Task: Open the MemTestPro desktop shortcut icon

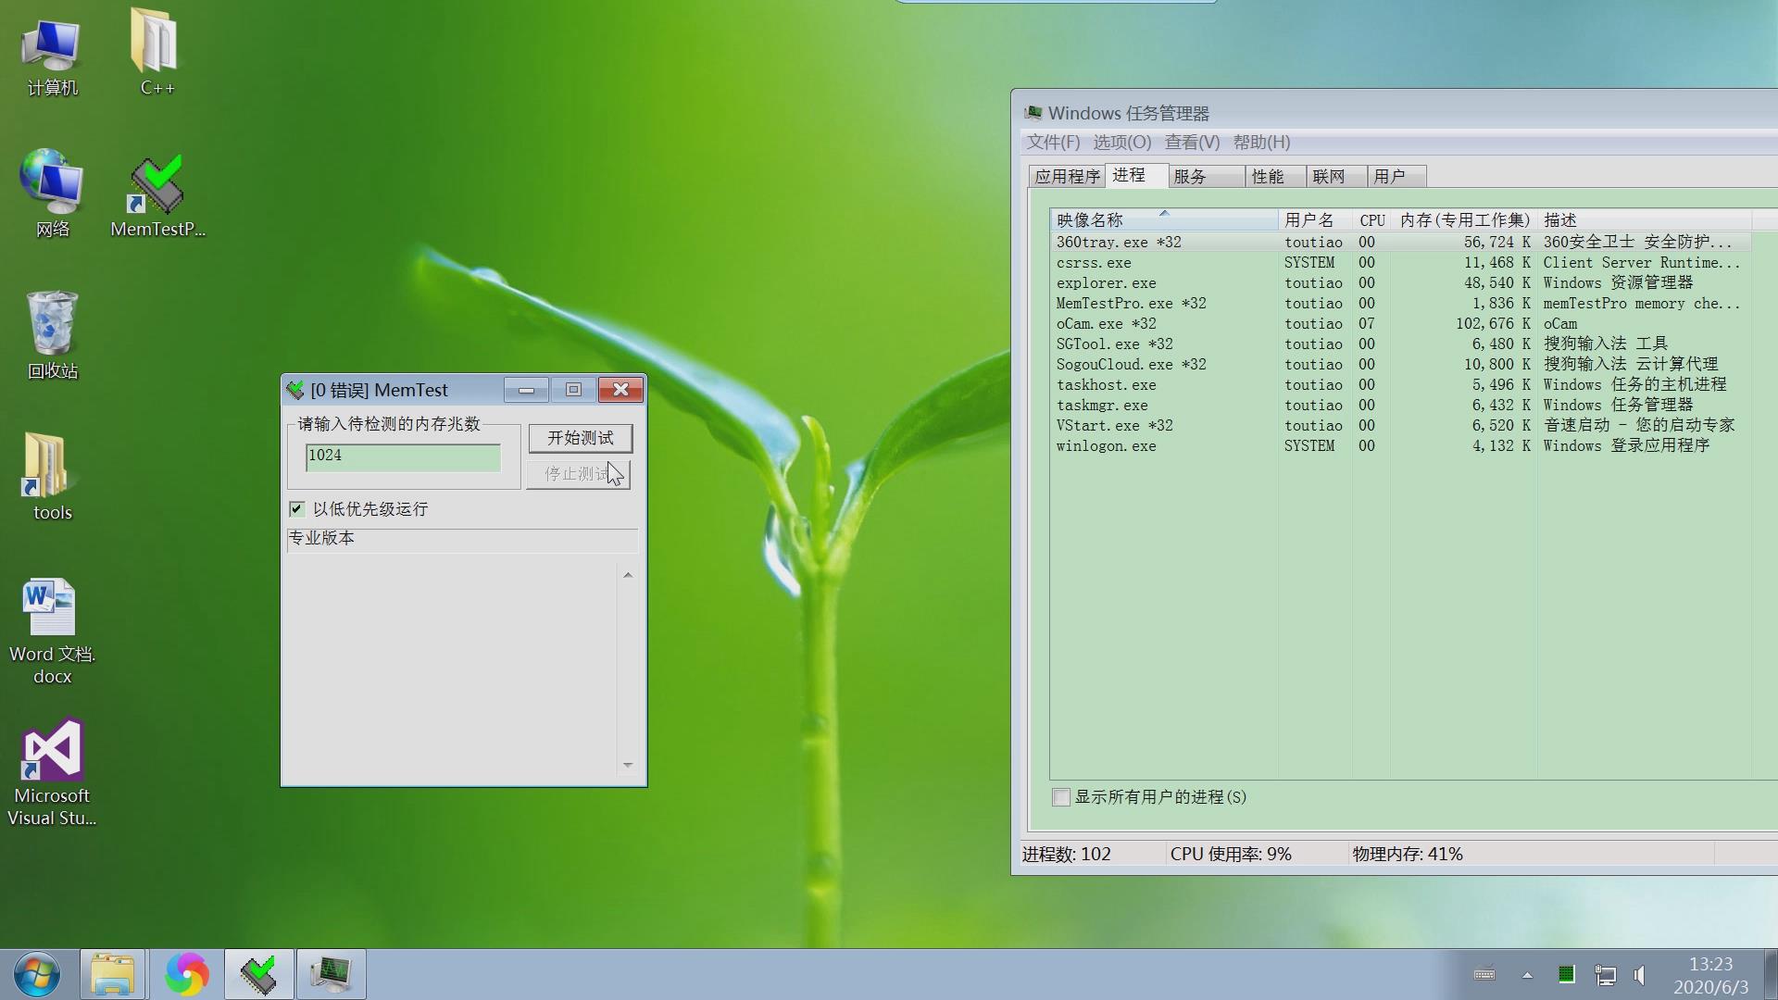Action: [157, 185]
